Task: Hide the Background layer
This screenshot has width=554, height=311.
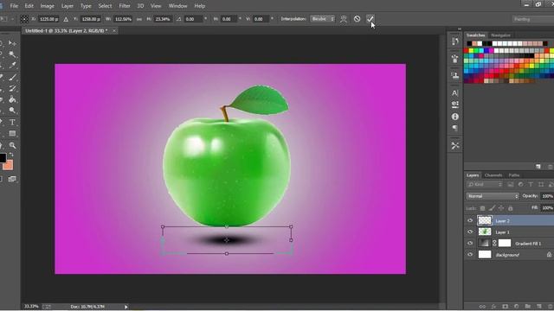Action: (x=470, y=255)
